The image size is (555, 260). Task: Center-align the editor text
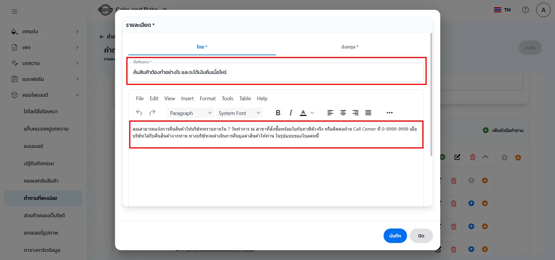[x=343, y=113]
